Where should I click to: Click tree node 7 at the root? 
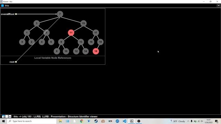tap(60, 14)
